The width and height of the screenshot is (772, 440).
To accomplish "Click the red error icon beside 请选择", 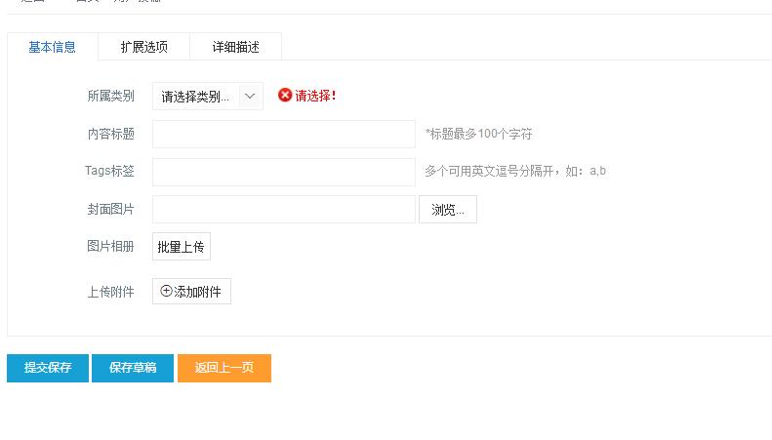I will [x=285, y=96].
